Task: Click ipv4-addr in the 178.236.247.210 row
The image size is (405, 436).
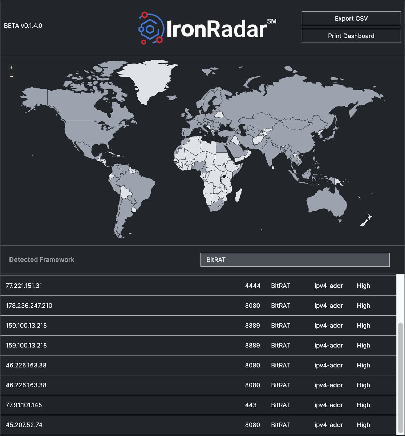Action: [329, 306]
